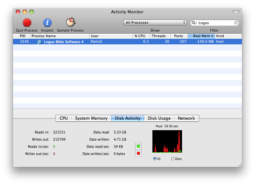
Task: Click the user name Patrick
Action: (96, 41)
